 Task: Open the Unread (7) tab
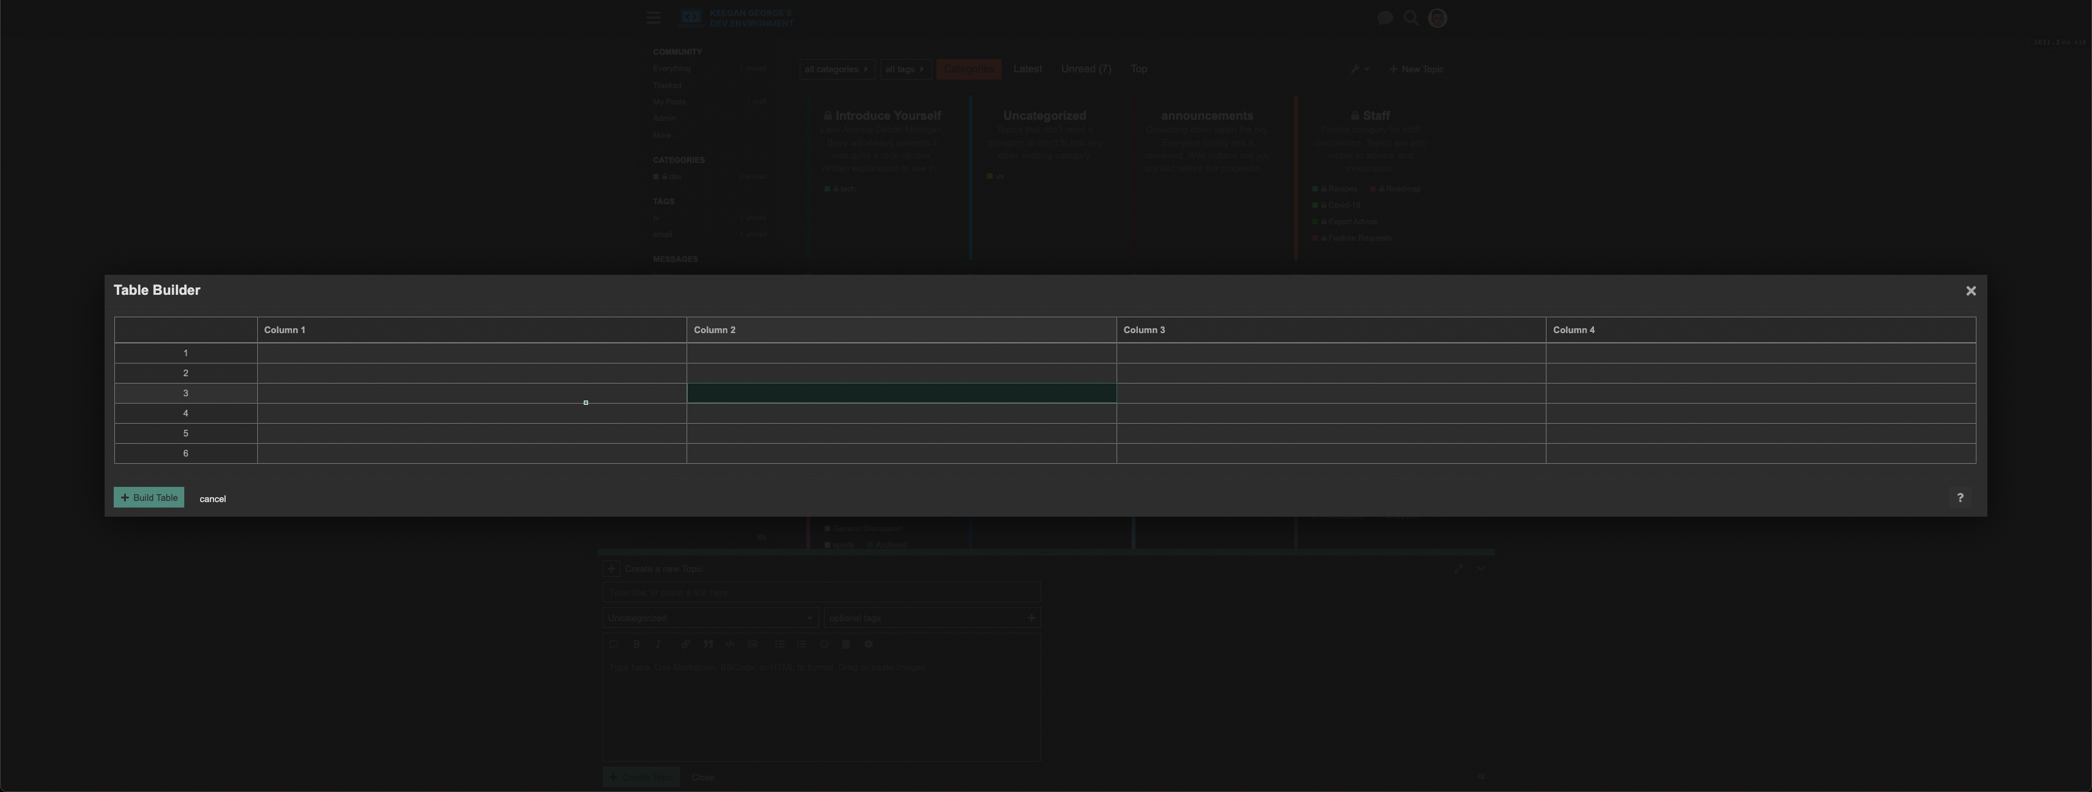[1086, 69]
